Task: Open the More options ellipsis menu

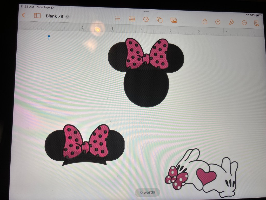Action: tap(244, 23)
